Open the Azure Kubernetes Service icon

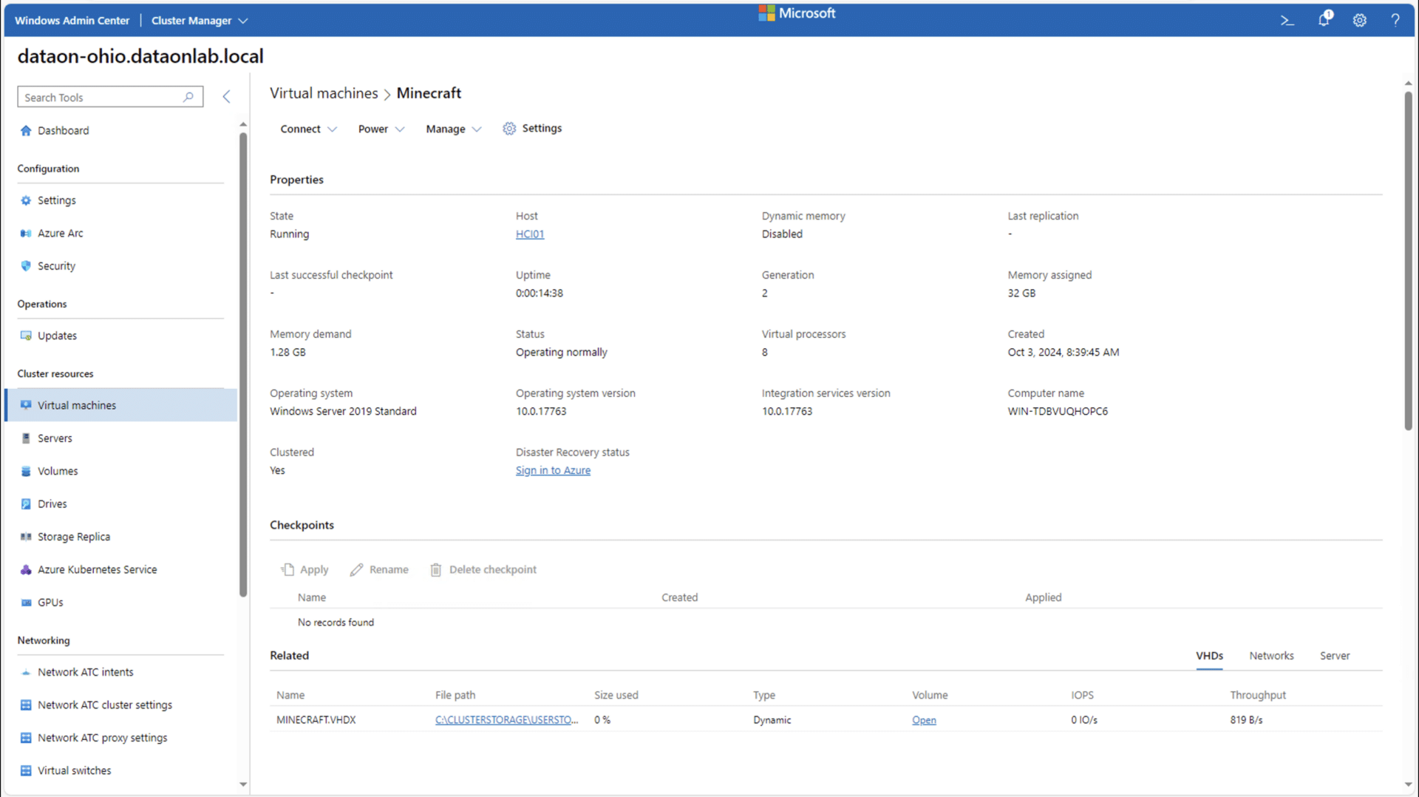[x=26, y=569]
